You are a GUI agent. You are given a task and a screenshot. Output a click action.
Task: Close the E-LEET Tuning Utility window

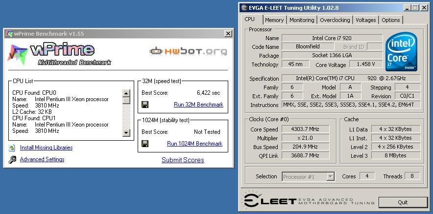(424, 8)
